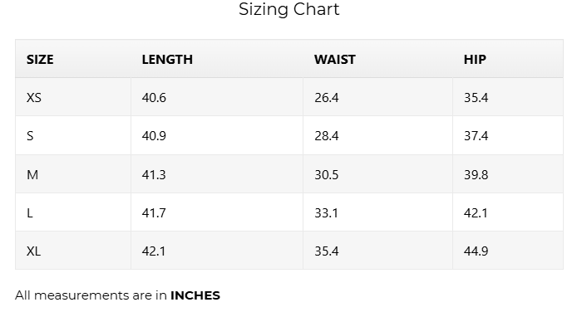Select the M waist value 30.5

click(327, 175)
